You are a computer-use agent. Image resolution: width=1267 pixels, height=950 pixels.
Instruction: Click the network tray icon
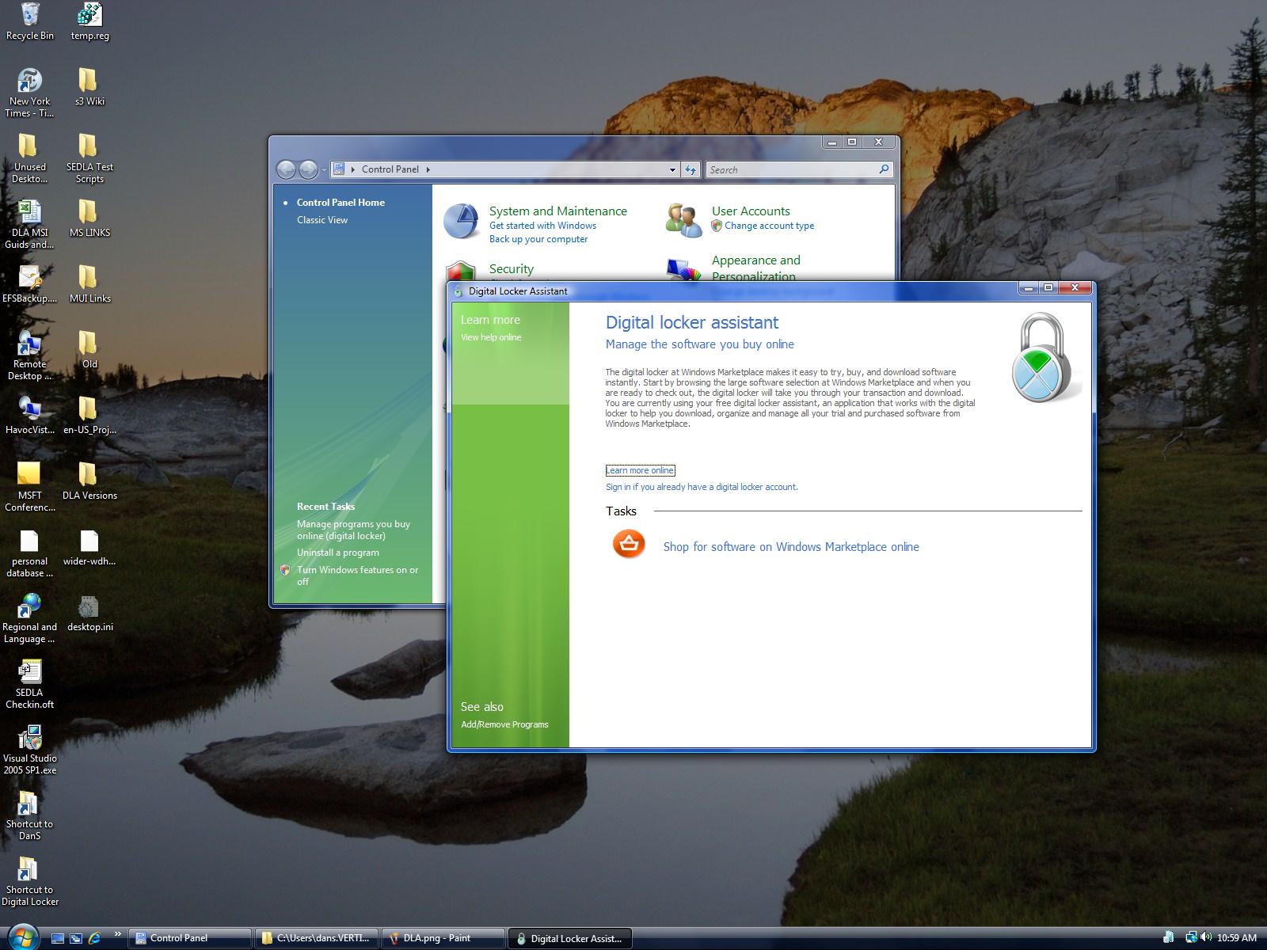tap(1191, 937)
